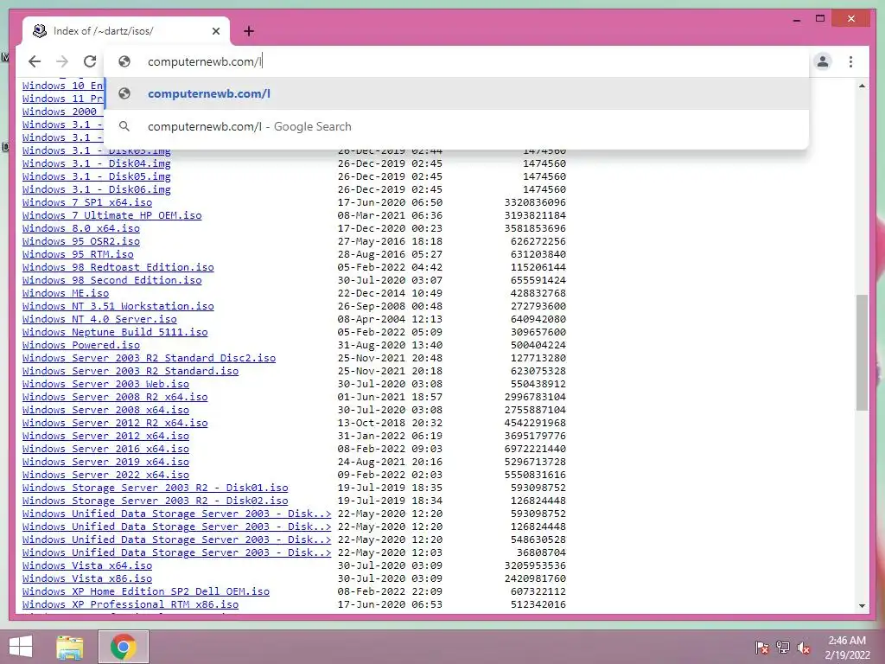Viewport: 885px width, 664px height.
Task: Reload the page with the refresh icon
Action: pos(90,61)
